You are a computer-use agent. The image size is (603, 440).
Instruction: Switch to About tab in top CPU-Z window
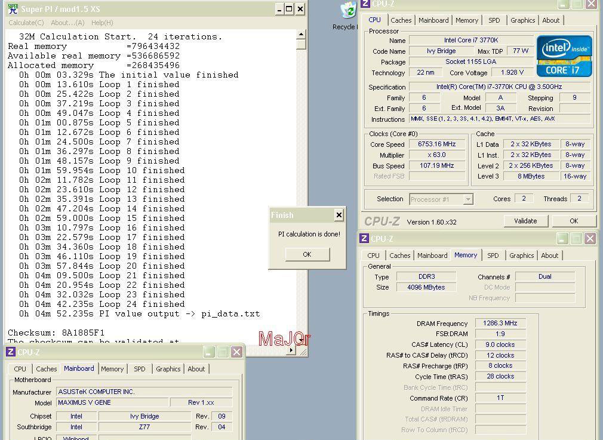(550, 20)
